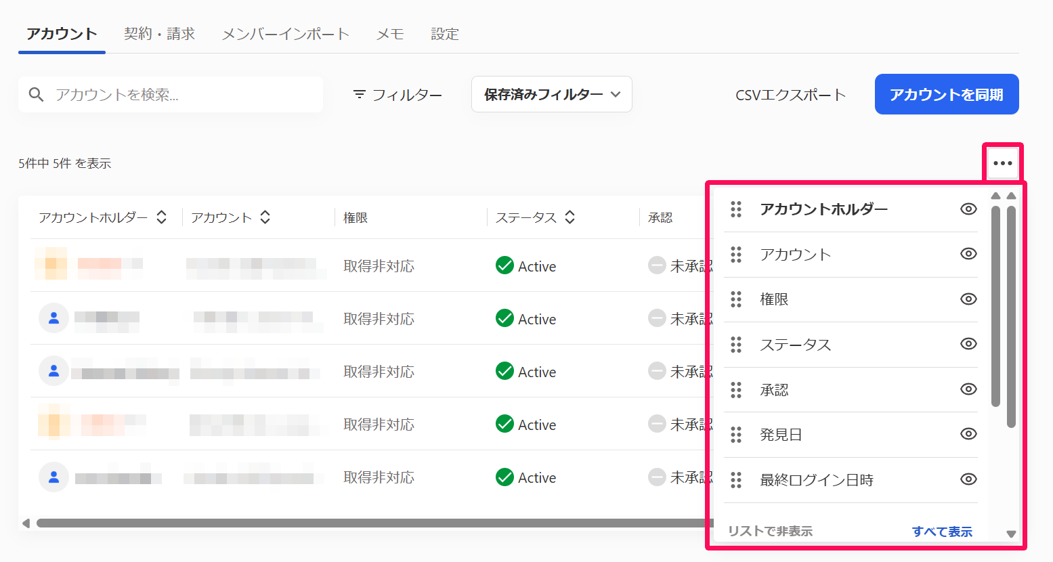
Task: Open the 保存済みフィルター dropdown
Action: pos(552,94)
